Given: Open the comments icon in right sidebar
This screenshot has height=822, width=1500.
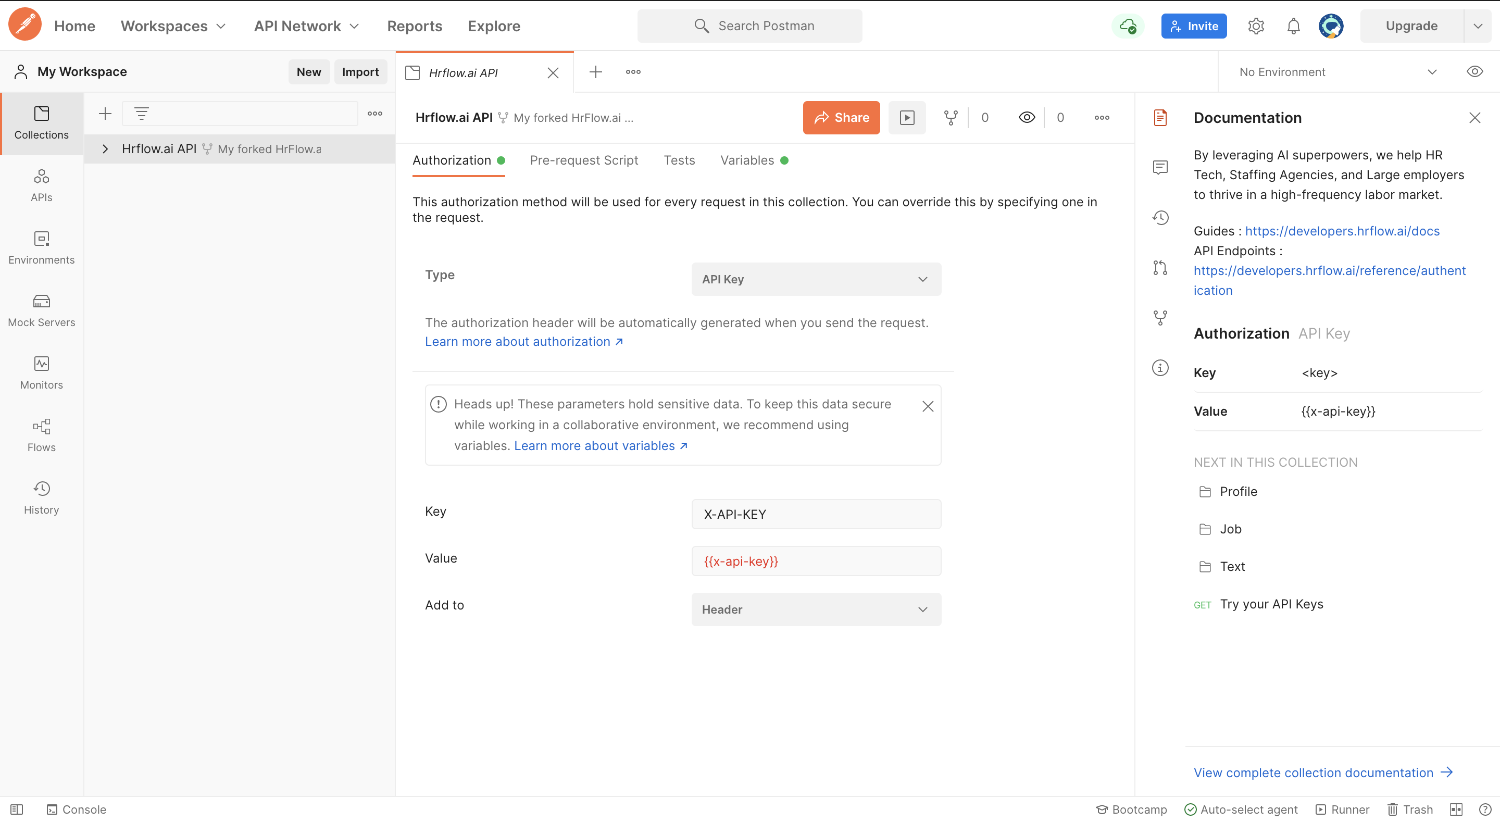Looking at the screenshot, I should [x=1160, y=168].
